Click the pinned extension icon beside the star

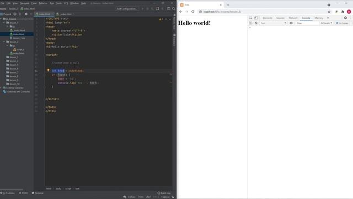(x=336, y=12)
